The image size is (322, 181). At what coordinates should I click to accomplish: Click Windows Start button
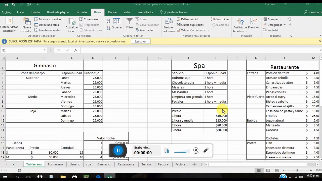(5, 177)
